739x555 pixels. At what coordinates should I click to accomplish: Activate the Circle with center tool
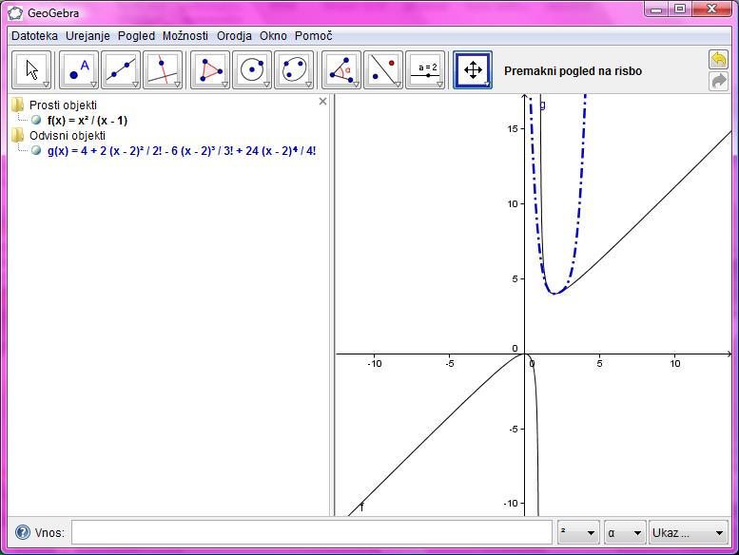pyautogui.click(x=252, y=70)
